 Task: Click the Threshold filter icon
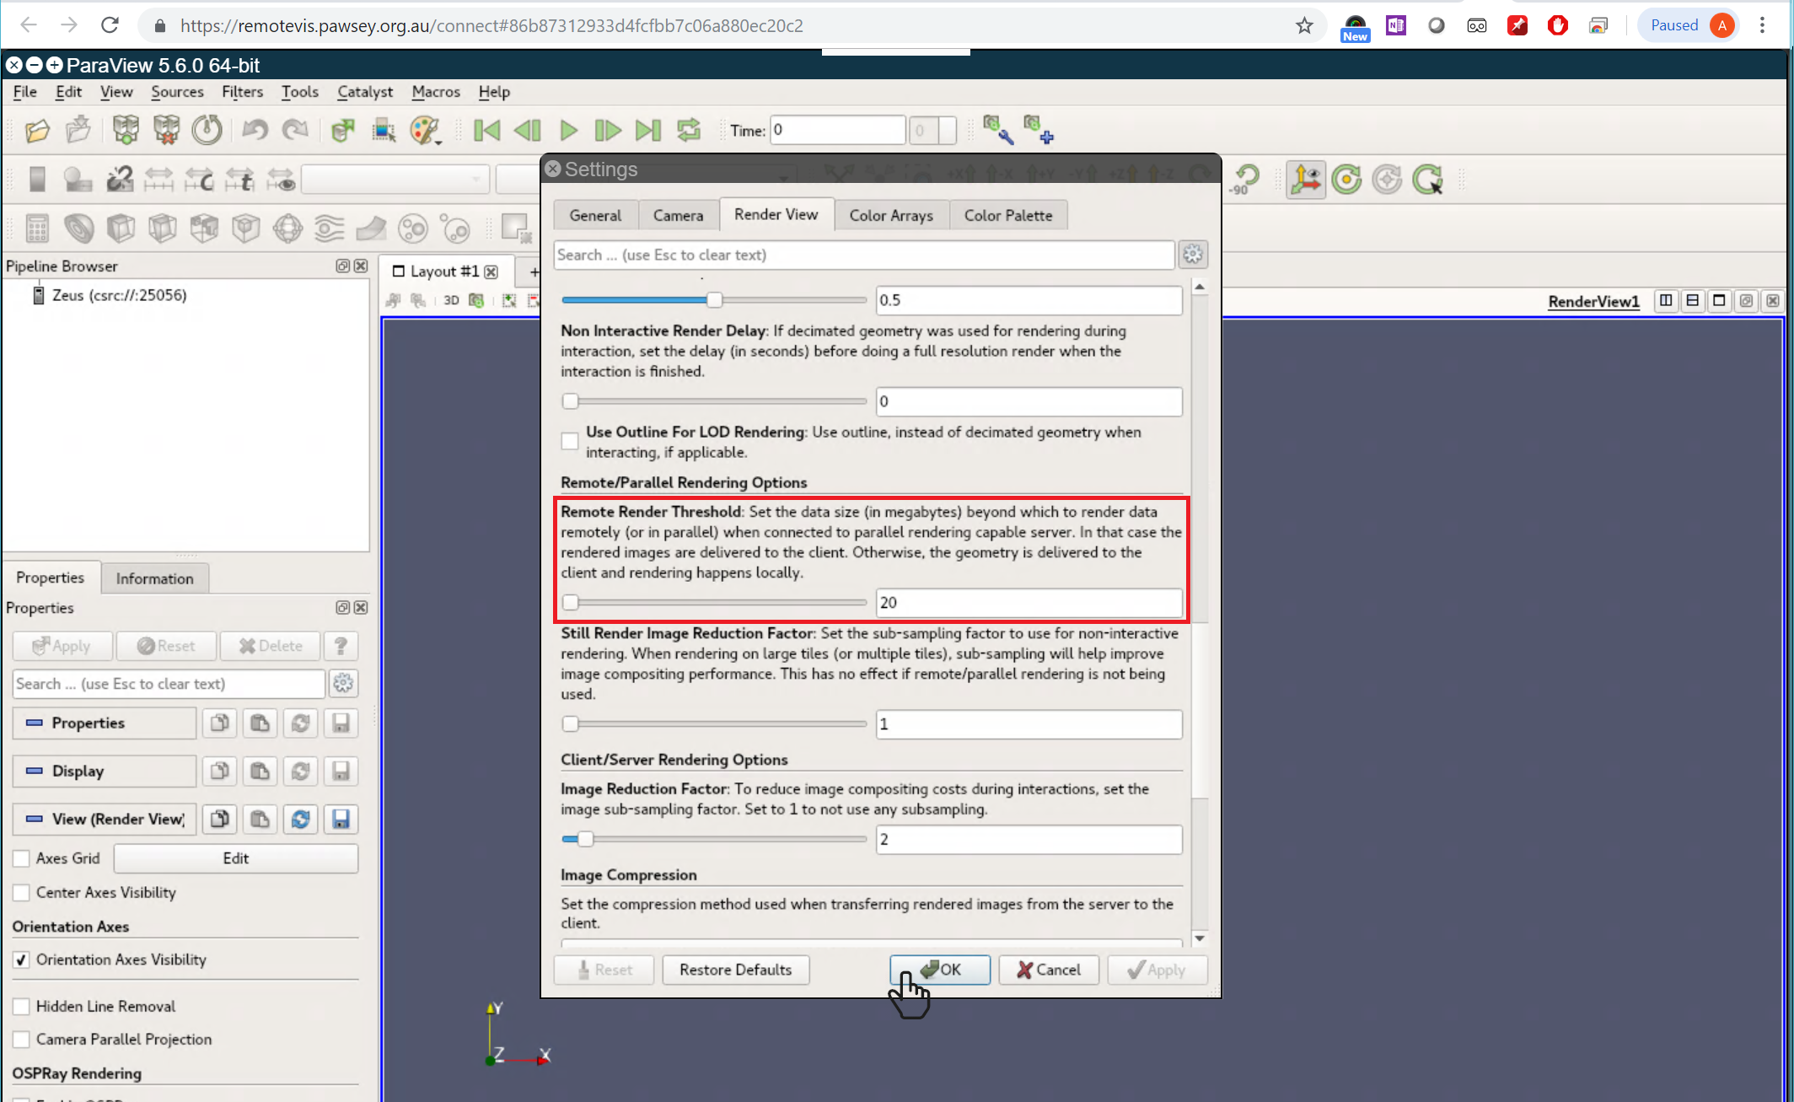(204, 228)
